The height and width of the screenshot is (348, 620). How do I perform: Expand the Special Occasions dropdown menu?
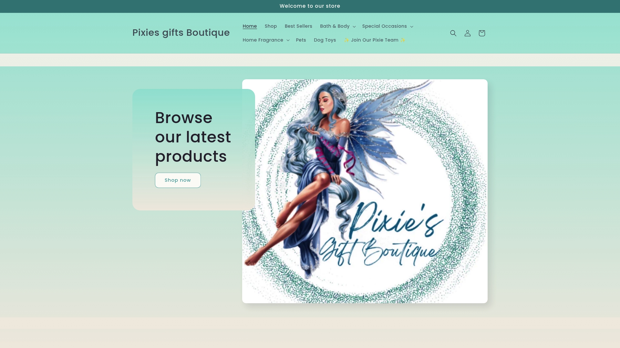coord(387,26)
